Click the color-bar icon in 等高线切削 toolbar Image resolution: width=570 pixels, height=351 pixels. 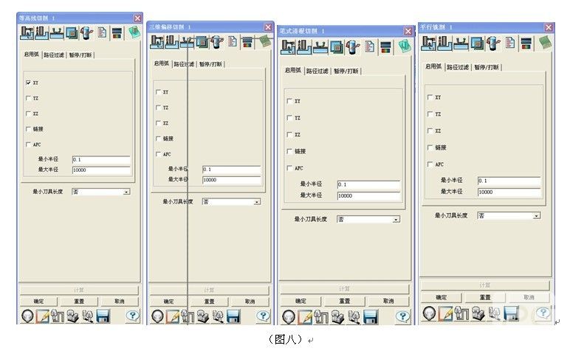tap(117, 32)
